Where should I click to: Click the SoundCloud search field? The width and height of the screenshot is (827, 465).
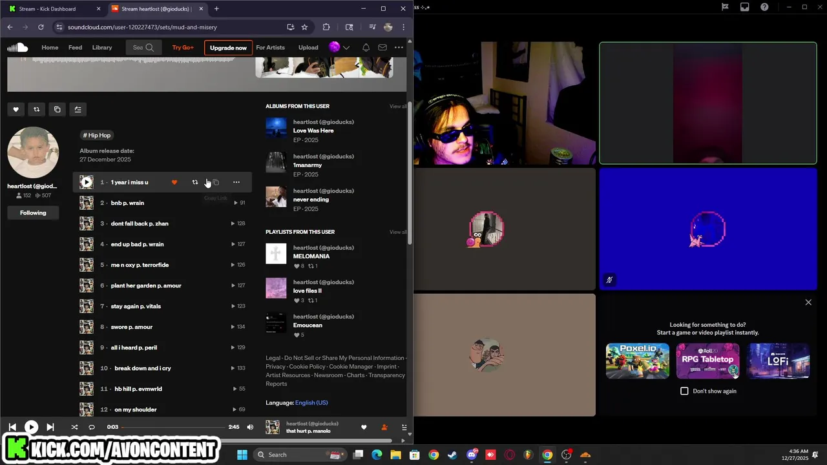click(x=143, y=47)
